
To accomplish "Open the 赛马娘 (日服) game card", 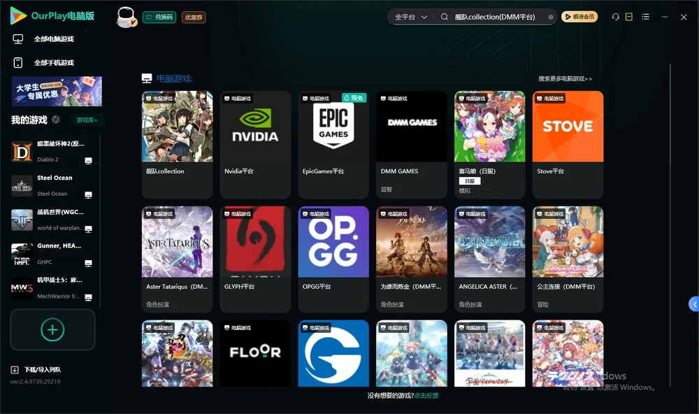I will click(x=489, y=145).
